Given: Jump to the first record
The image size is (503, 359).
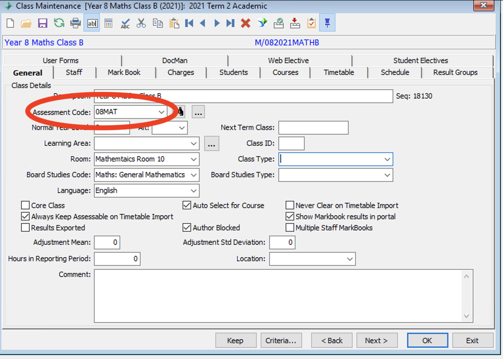Looking at the screenshot, I should pyautogui.click(x=189, y=23).
